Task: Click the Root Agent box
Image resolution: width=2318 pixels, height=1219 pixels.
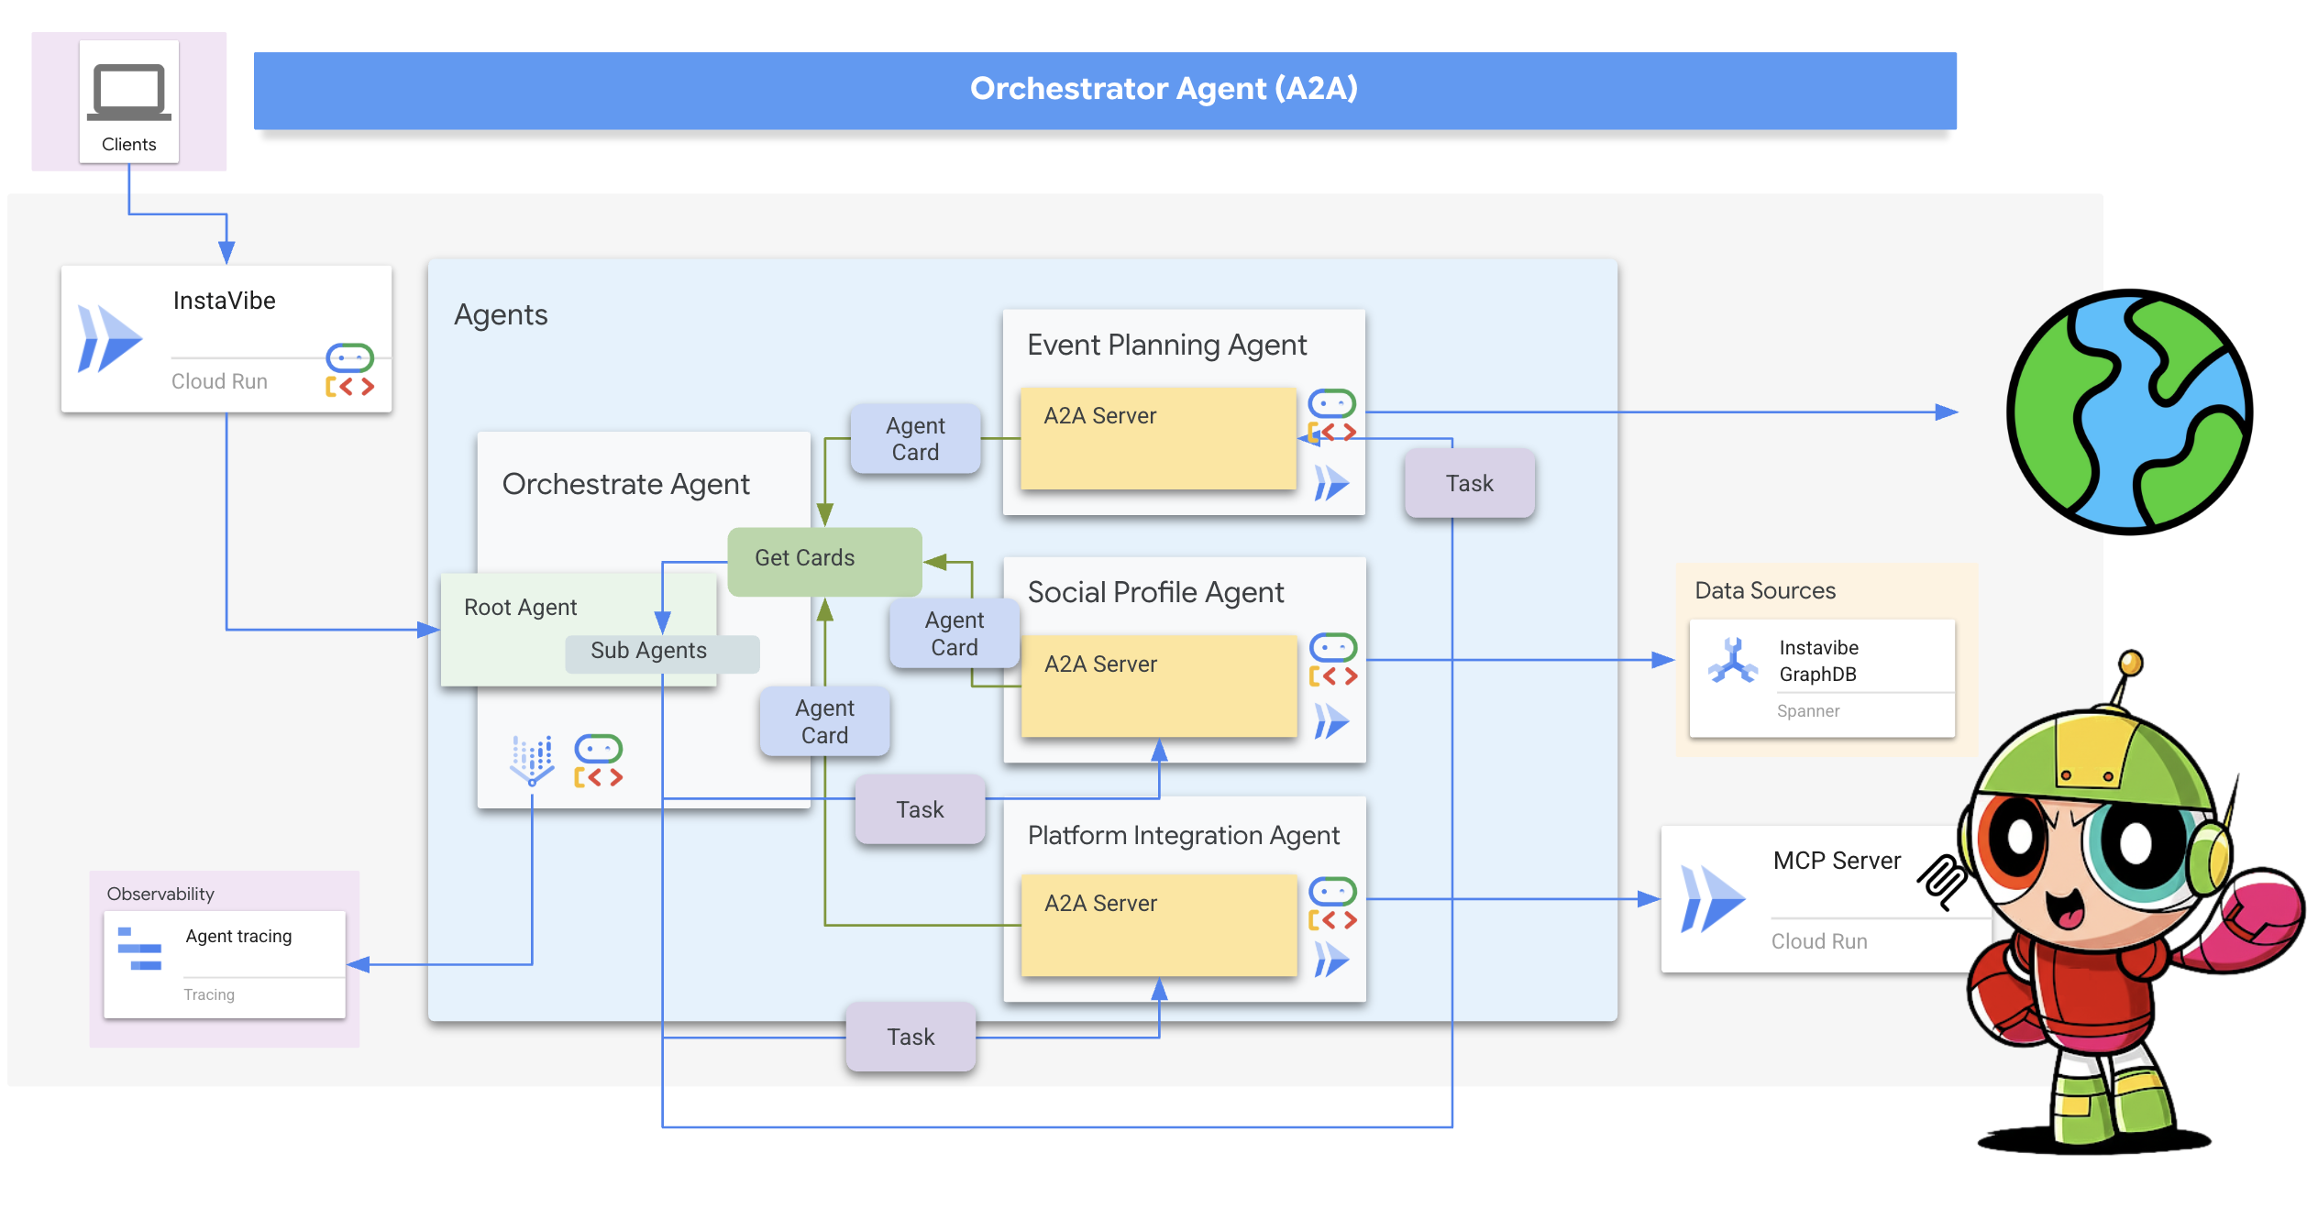Action: click(x=520, y=608)
